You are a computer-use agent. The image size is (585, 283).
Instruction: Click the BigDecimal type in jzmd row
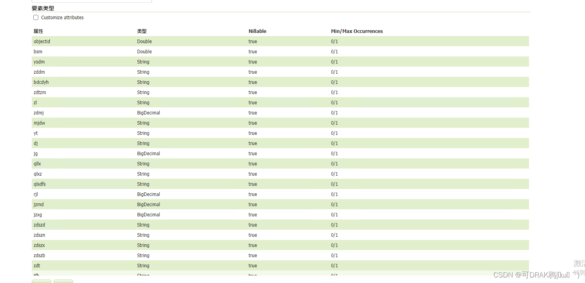click(148, 205)
